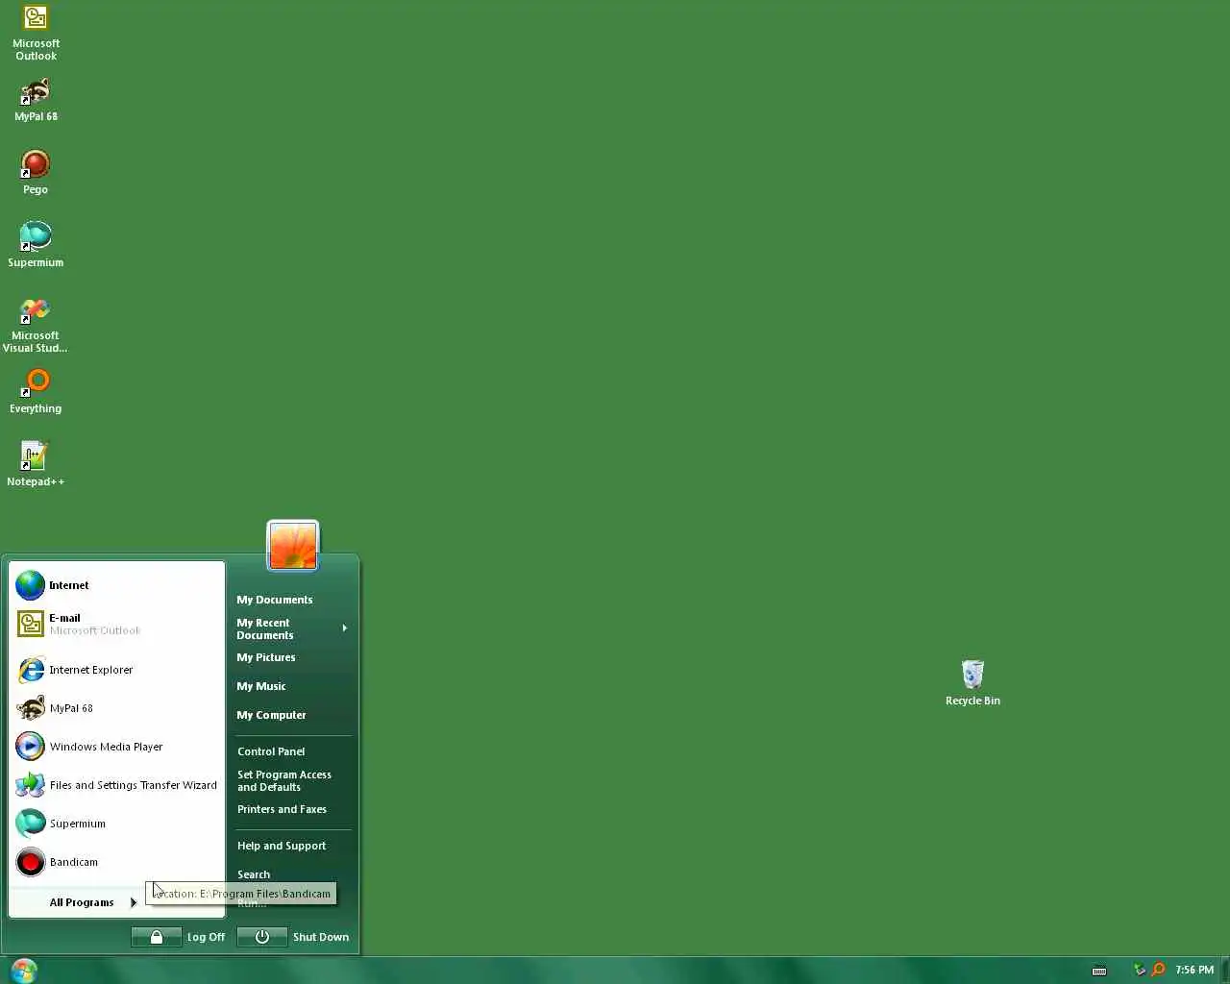Open My Music in the Start menu
Screen dimensions: 1230x984
[293, 686]
